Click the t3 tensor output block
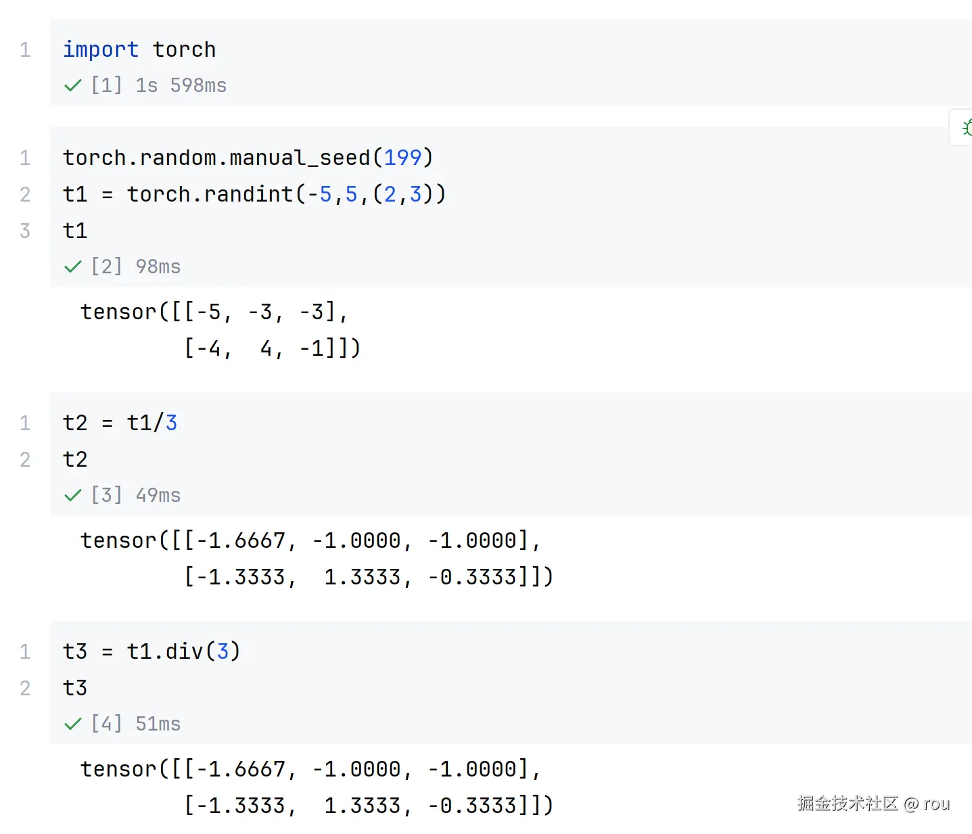972x834 pixels. click(x=317, y=787)
